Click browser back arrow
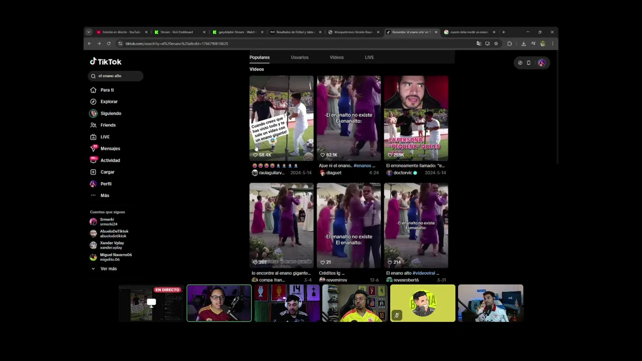The image size is (642, 361). pyautogui.click(x=89, y=44)
